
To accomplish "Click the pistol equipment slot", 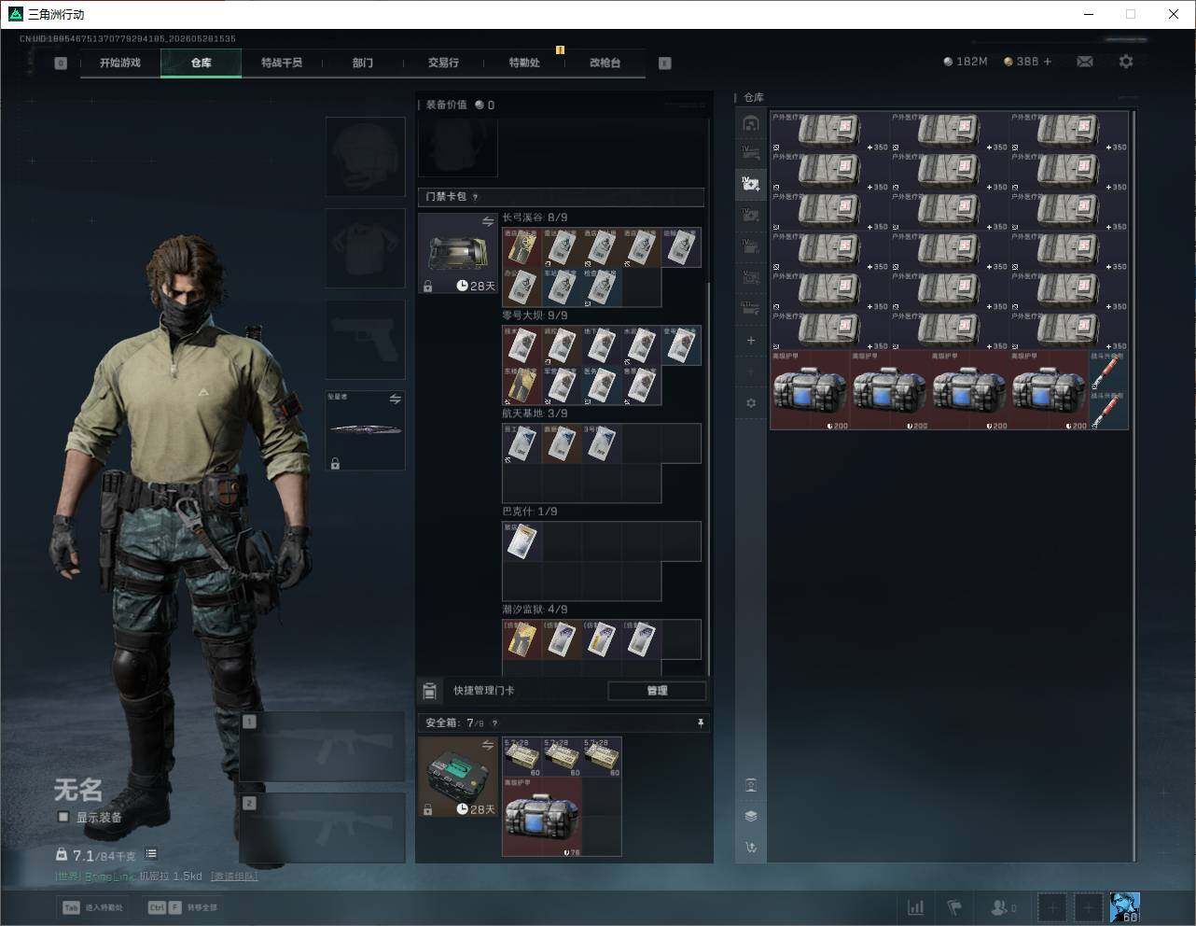I will tap(365, 339).
